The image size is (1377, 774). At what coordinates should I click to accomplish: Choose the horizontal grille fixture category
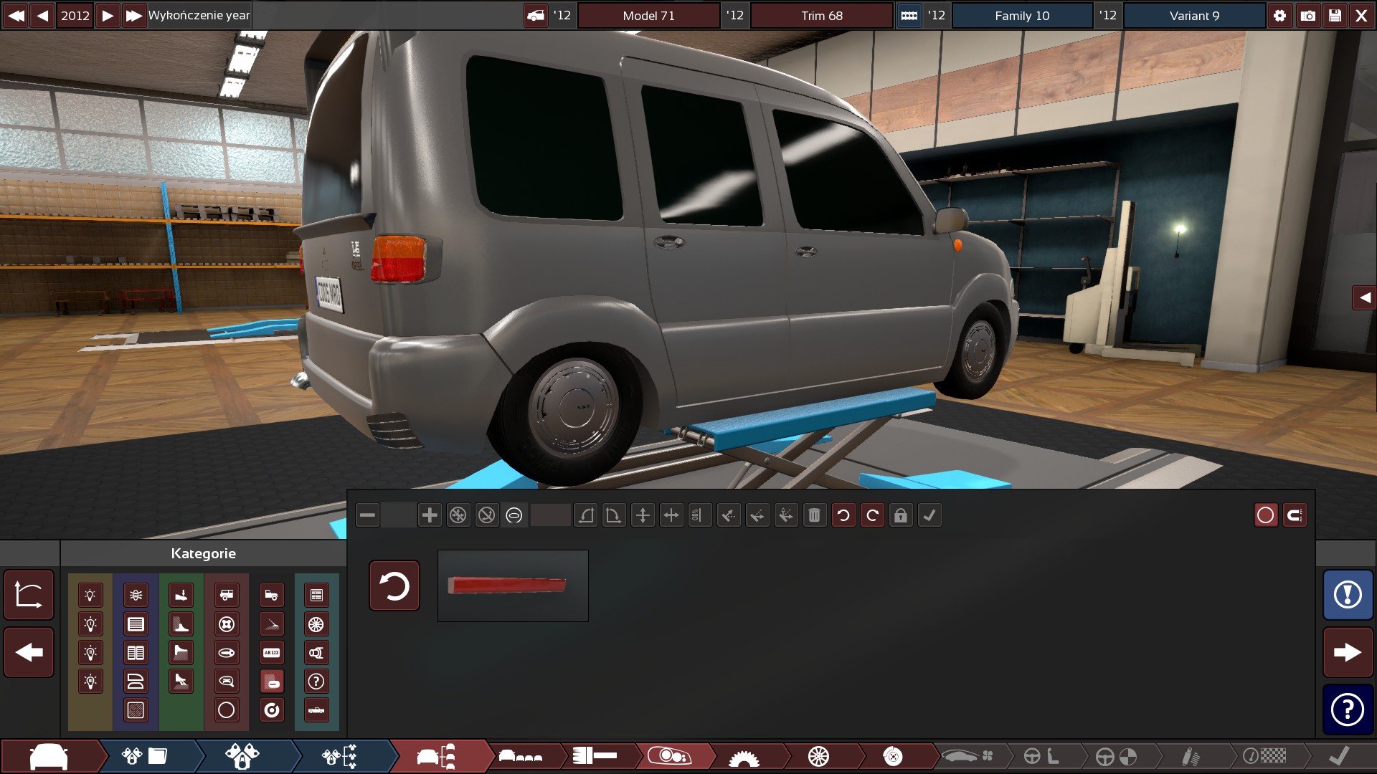coord(136,624)
